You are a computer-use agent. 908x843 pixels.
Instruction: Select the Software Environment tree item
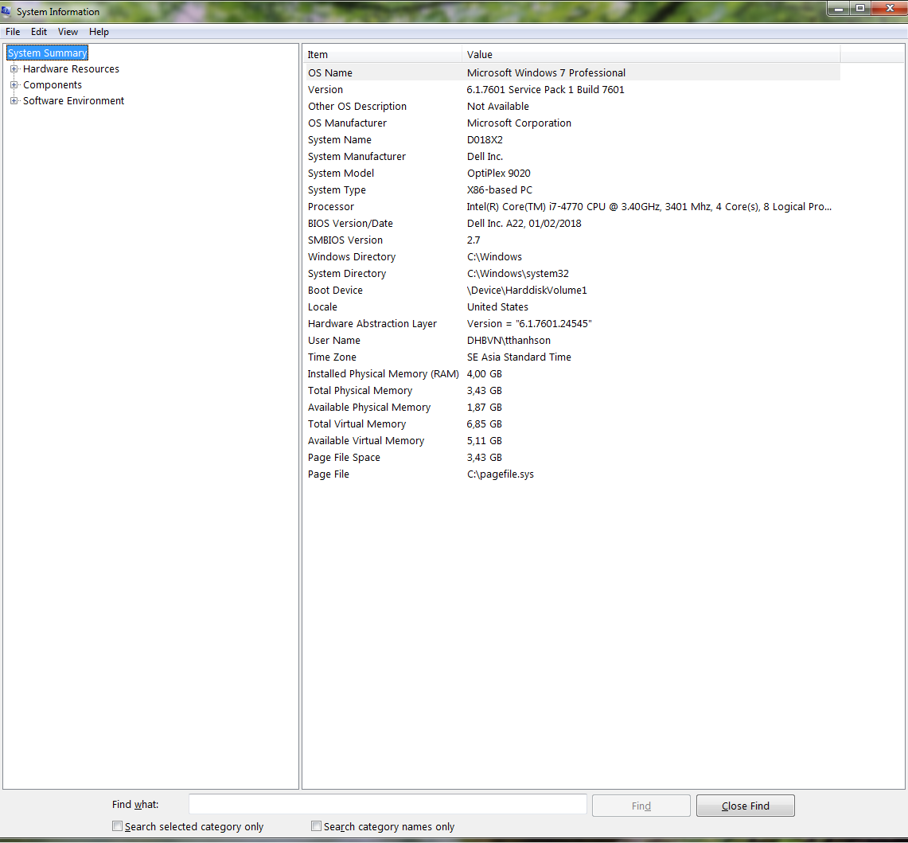(73, 101)
